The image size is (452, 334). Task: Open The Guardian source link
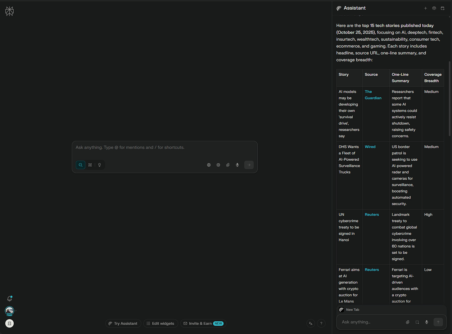[x=373, y=95]
